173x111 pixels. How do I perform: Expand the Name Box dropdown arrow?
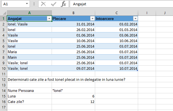(x=27, y=4)
